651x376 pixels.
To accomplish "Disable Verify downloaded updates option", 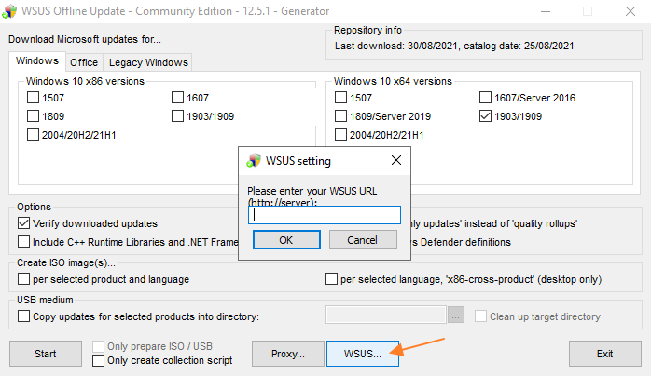I will (24, 223).
